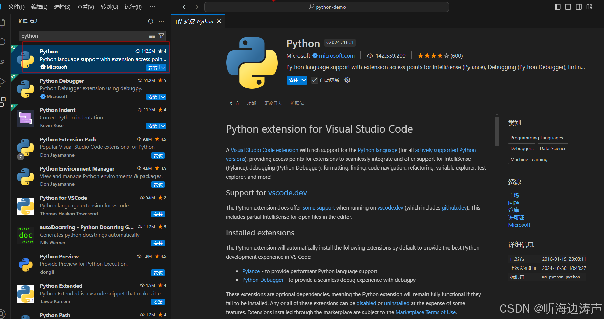Click the large Python logo on details page
Image resolution: width=604 pixels, height=319 pixels.
pos(252,63)
